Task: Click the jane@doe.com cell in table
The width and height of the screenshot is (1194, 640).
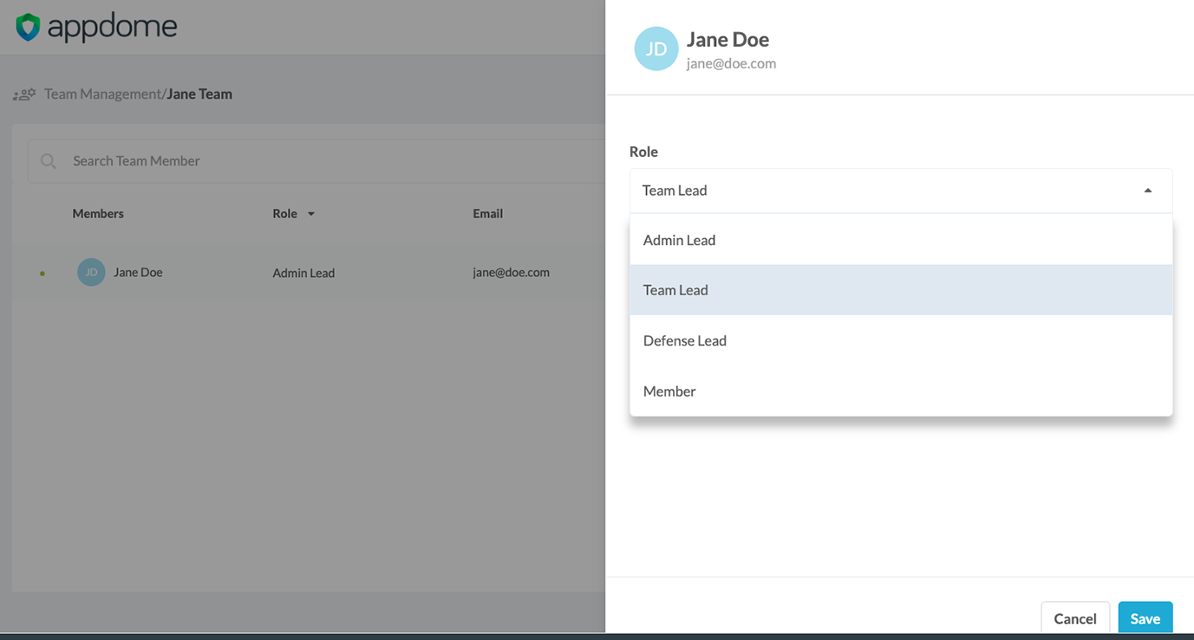Action: (511, 272)
